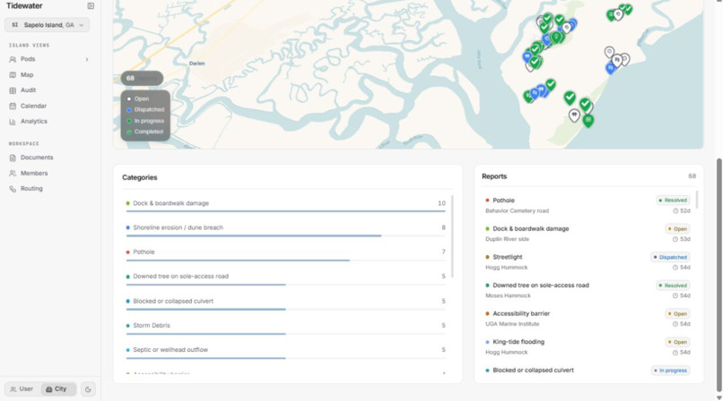
Task: Click the Calendar icon in the sidebar
Action: 13,106
